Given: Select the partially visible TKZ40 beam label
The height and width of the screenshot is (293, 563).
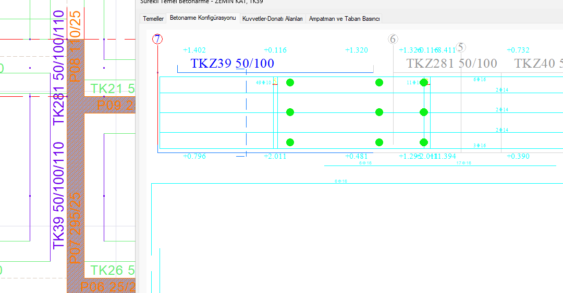Looking at the screenshot, I should pyautogui.click(x=538, y=63).
